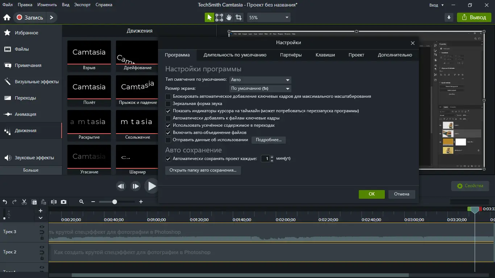Enable Отправить данные об использовании

point(168,140)
